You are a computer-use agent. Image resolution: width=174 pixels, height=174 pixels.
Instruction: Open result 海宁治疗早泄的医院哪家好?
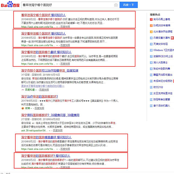(x=40, y=96)
